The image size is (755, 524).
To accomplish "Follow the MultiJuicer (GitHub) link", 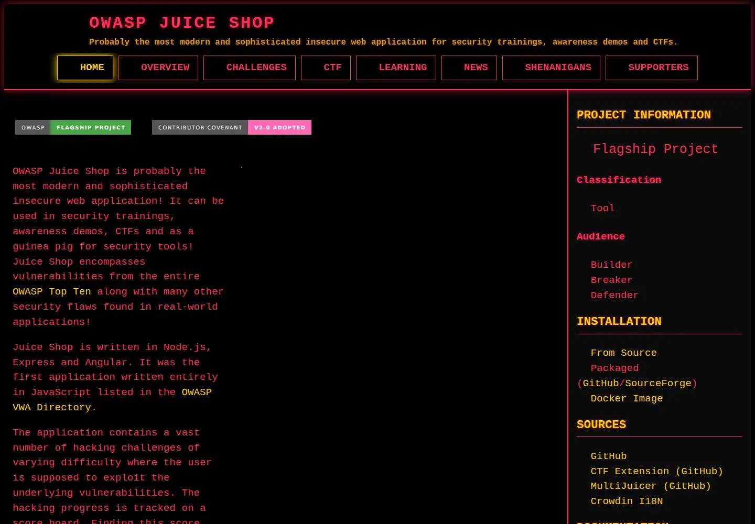I will pyautogui.click(x=651, y=486).
